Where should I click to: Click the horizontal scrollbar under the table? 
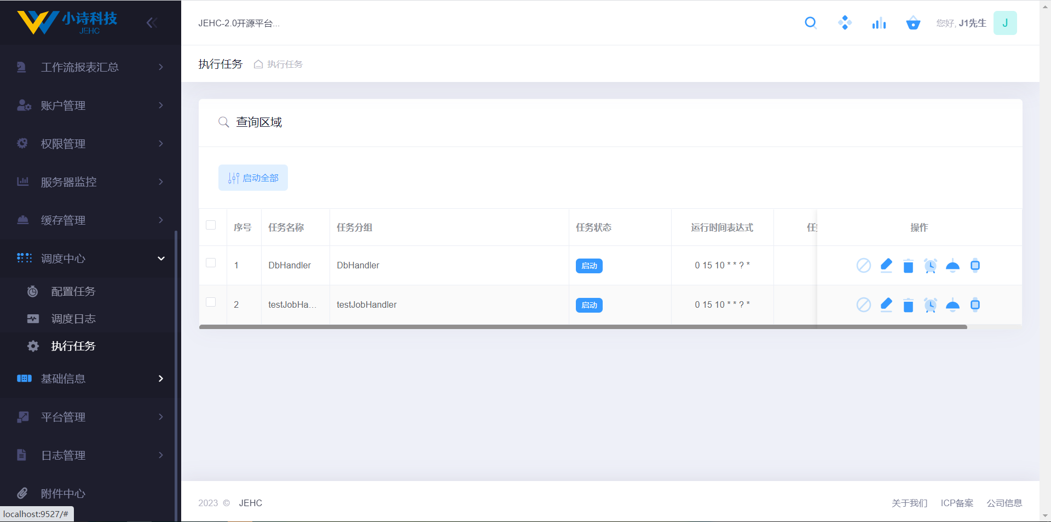click(x=583, y=327)
